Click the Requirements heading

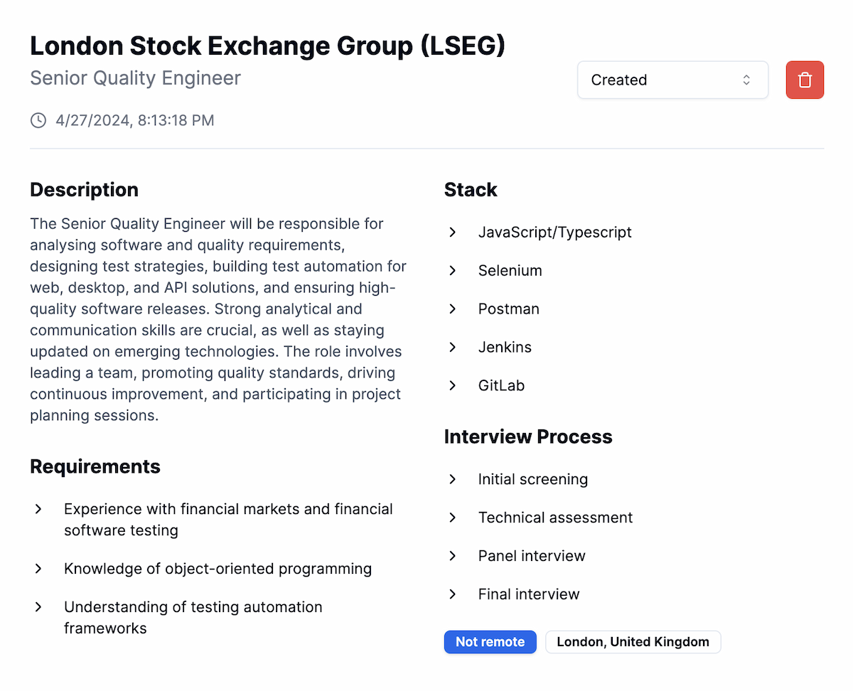(95, 466)
